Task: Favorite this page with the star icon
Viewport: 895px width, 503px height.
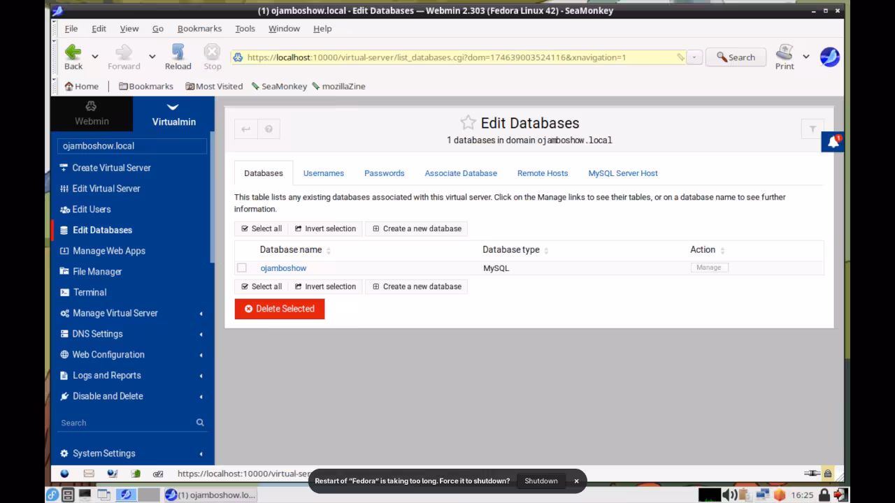Action: (x=468, y=123)
